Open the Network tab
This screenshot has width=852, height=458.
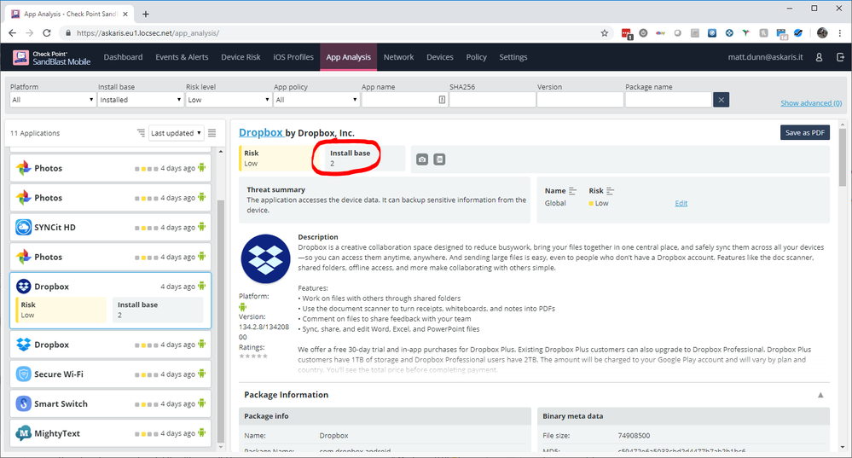click(399, 57)
